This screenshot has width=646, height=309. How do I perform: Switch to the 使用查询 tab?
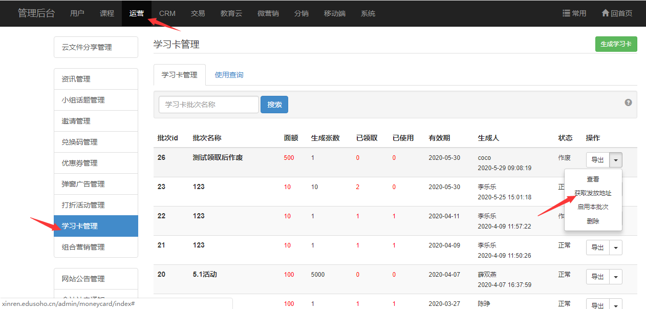coord(229,75)
